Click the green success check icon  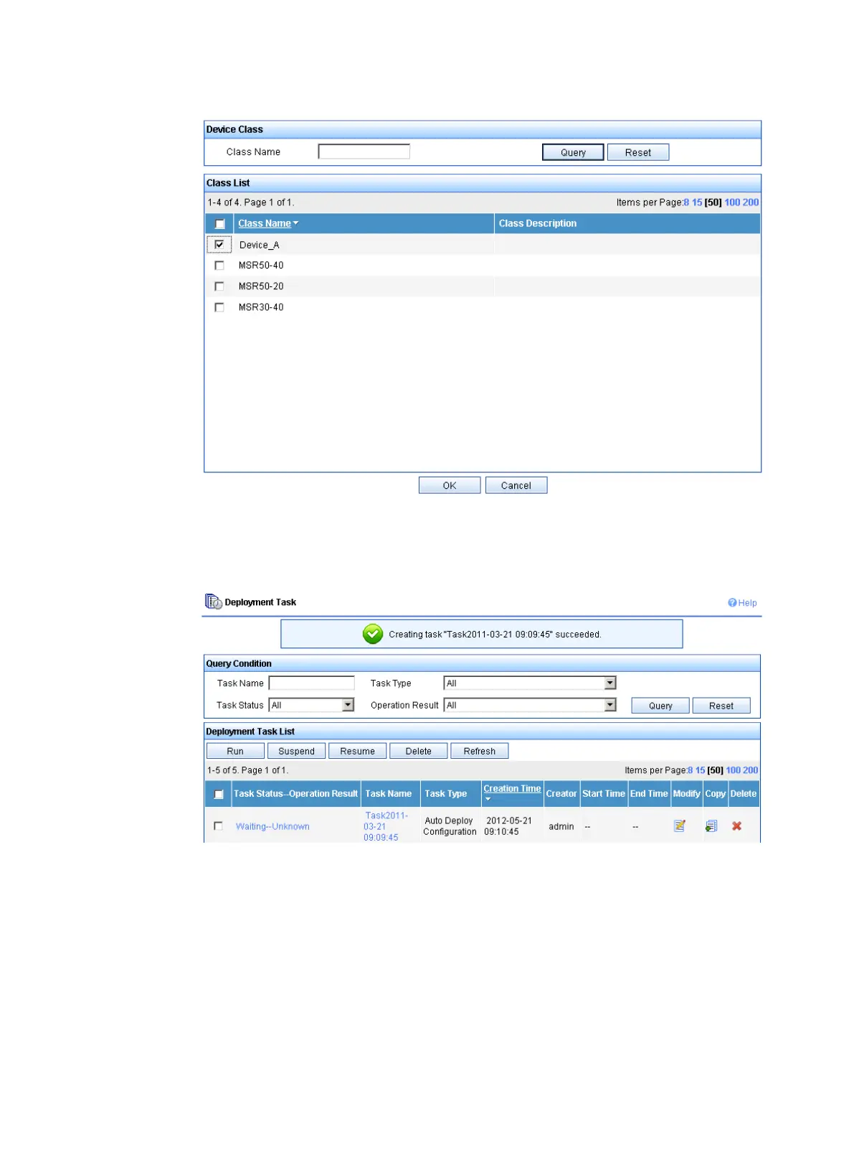373,634
